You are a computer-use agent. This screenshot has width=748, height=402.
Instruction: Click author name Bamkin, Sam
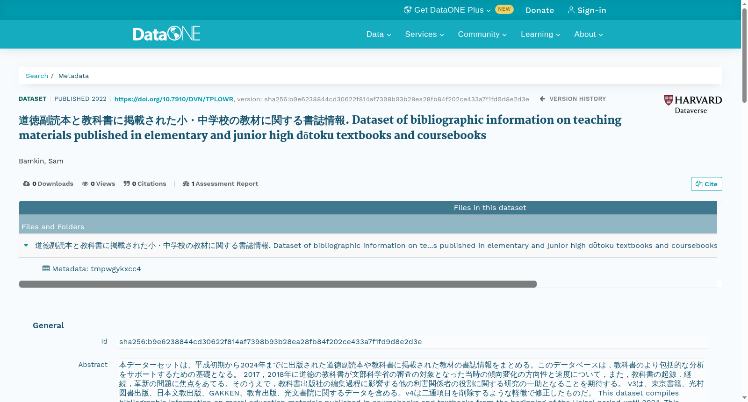41,161
